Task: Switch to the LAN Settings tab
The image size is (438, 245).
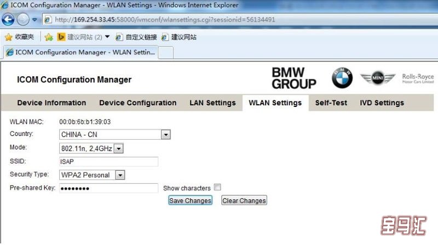Action: 212,103
